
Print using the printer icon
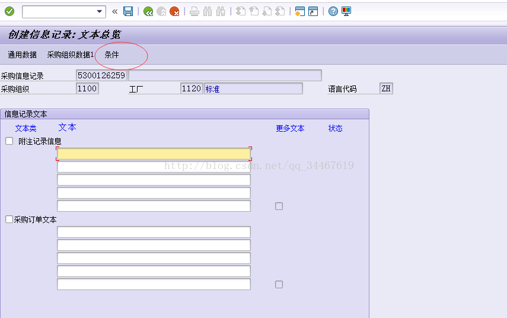pos(194,12)
